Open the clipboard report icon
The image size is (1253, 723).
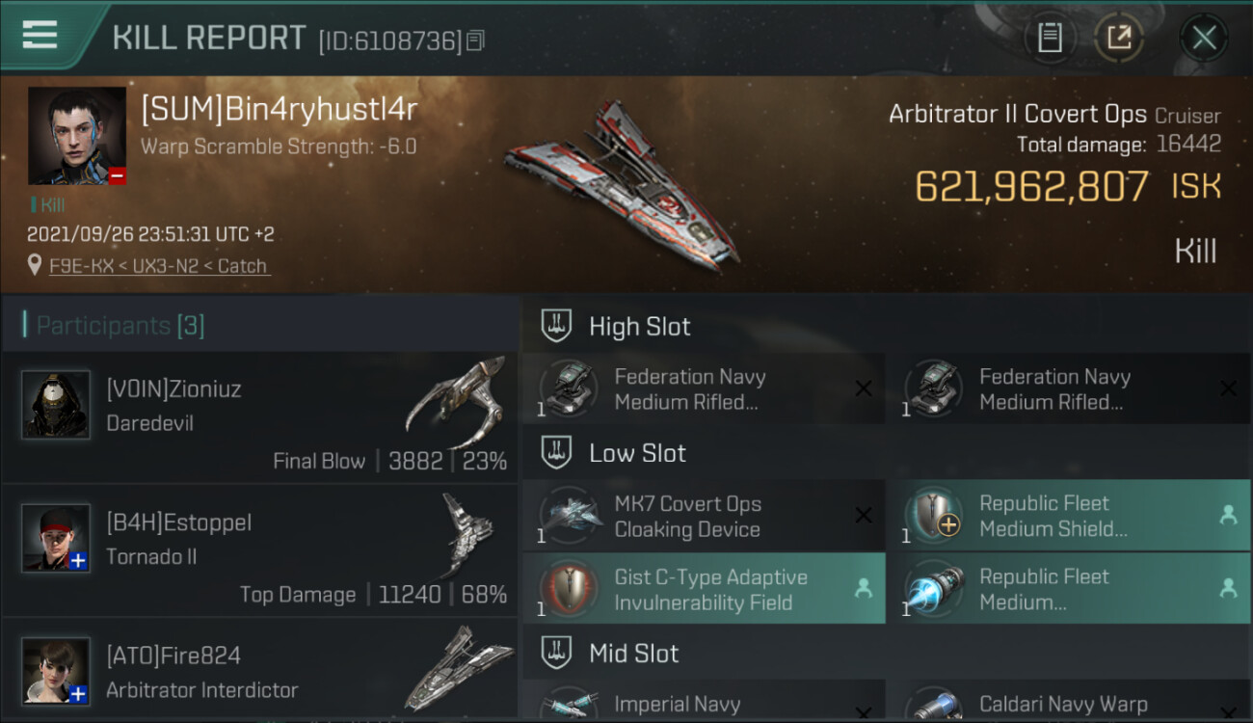1050,39
